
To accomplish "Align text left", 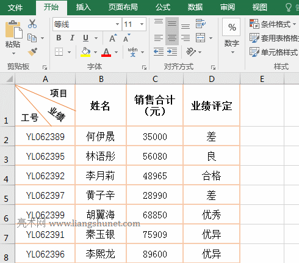I will (x=159, y=38).
